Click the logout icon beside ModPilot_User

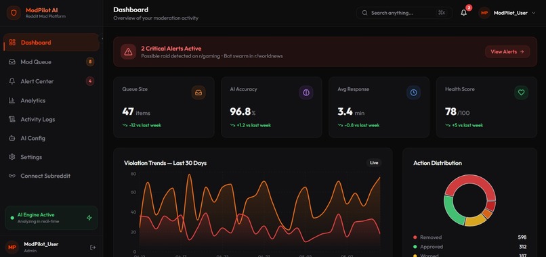93,248
